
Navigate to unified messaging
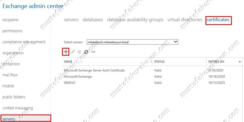pyautogui.click(x=17, y=108)
